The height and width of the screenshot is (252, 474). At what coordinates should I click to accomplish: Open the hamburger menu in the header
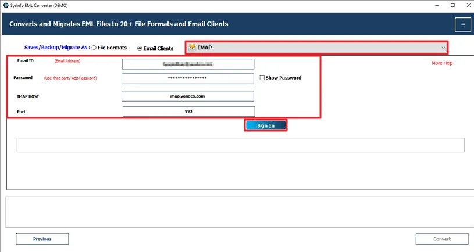click(x=462, y=24)
